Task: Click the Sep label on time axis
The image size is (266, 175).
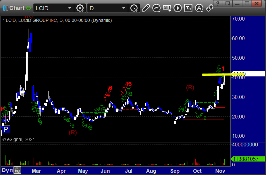Action: (175, 171)
